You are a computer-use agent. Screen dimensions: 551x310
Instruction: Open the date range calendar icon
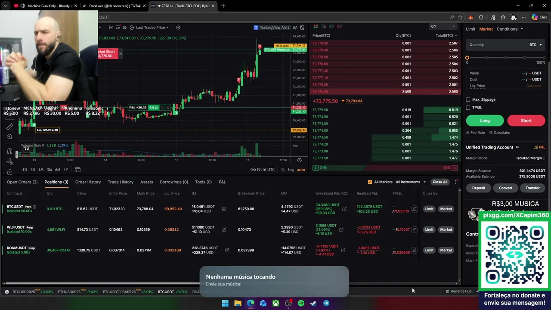pos(77,170)
